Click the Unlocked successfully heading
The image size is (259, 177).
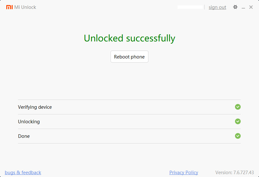click(129, 38)
